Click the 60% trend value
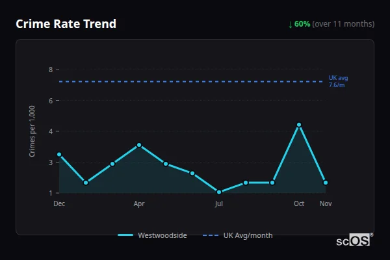This screenshot has width=390, height=260. [302, 24]
